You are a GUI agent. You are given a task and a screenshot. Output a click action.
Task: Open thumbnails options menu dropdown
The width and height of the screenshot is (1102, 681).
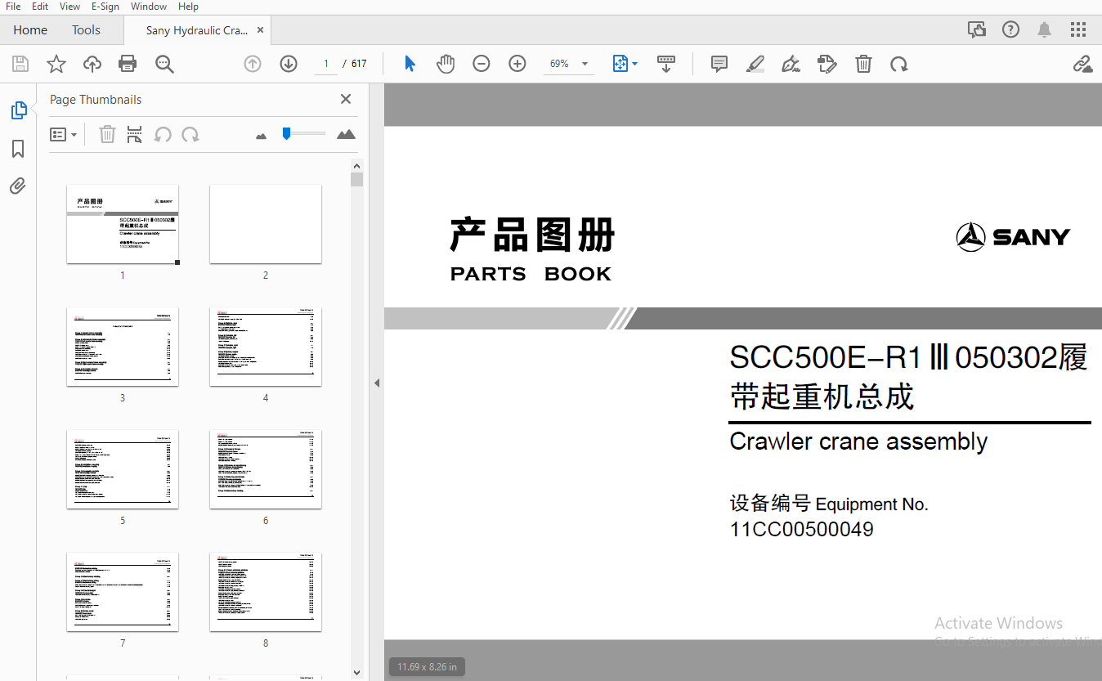tap(63, 134)
